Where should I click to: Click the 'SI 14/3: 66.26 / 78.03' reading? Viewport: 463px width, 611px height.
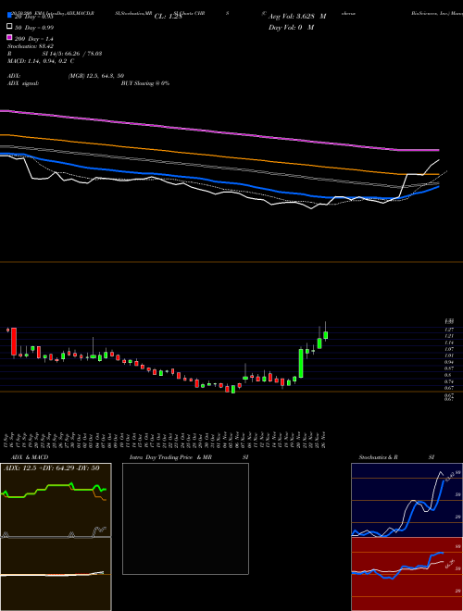[72, 54]
